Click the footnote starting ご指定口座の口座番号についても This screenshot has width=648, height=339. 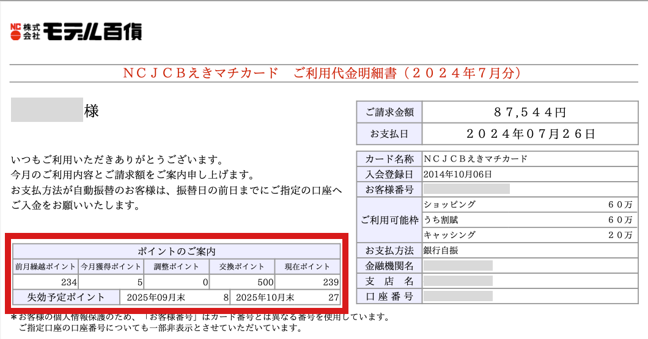click(160, 328)
